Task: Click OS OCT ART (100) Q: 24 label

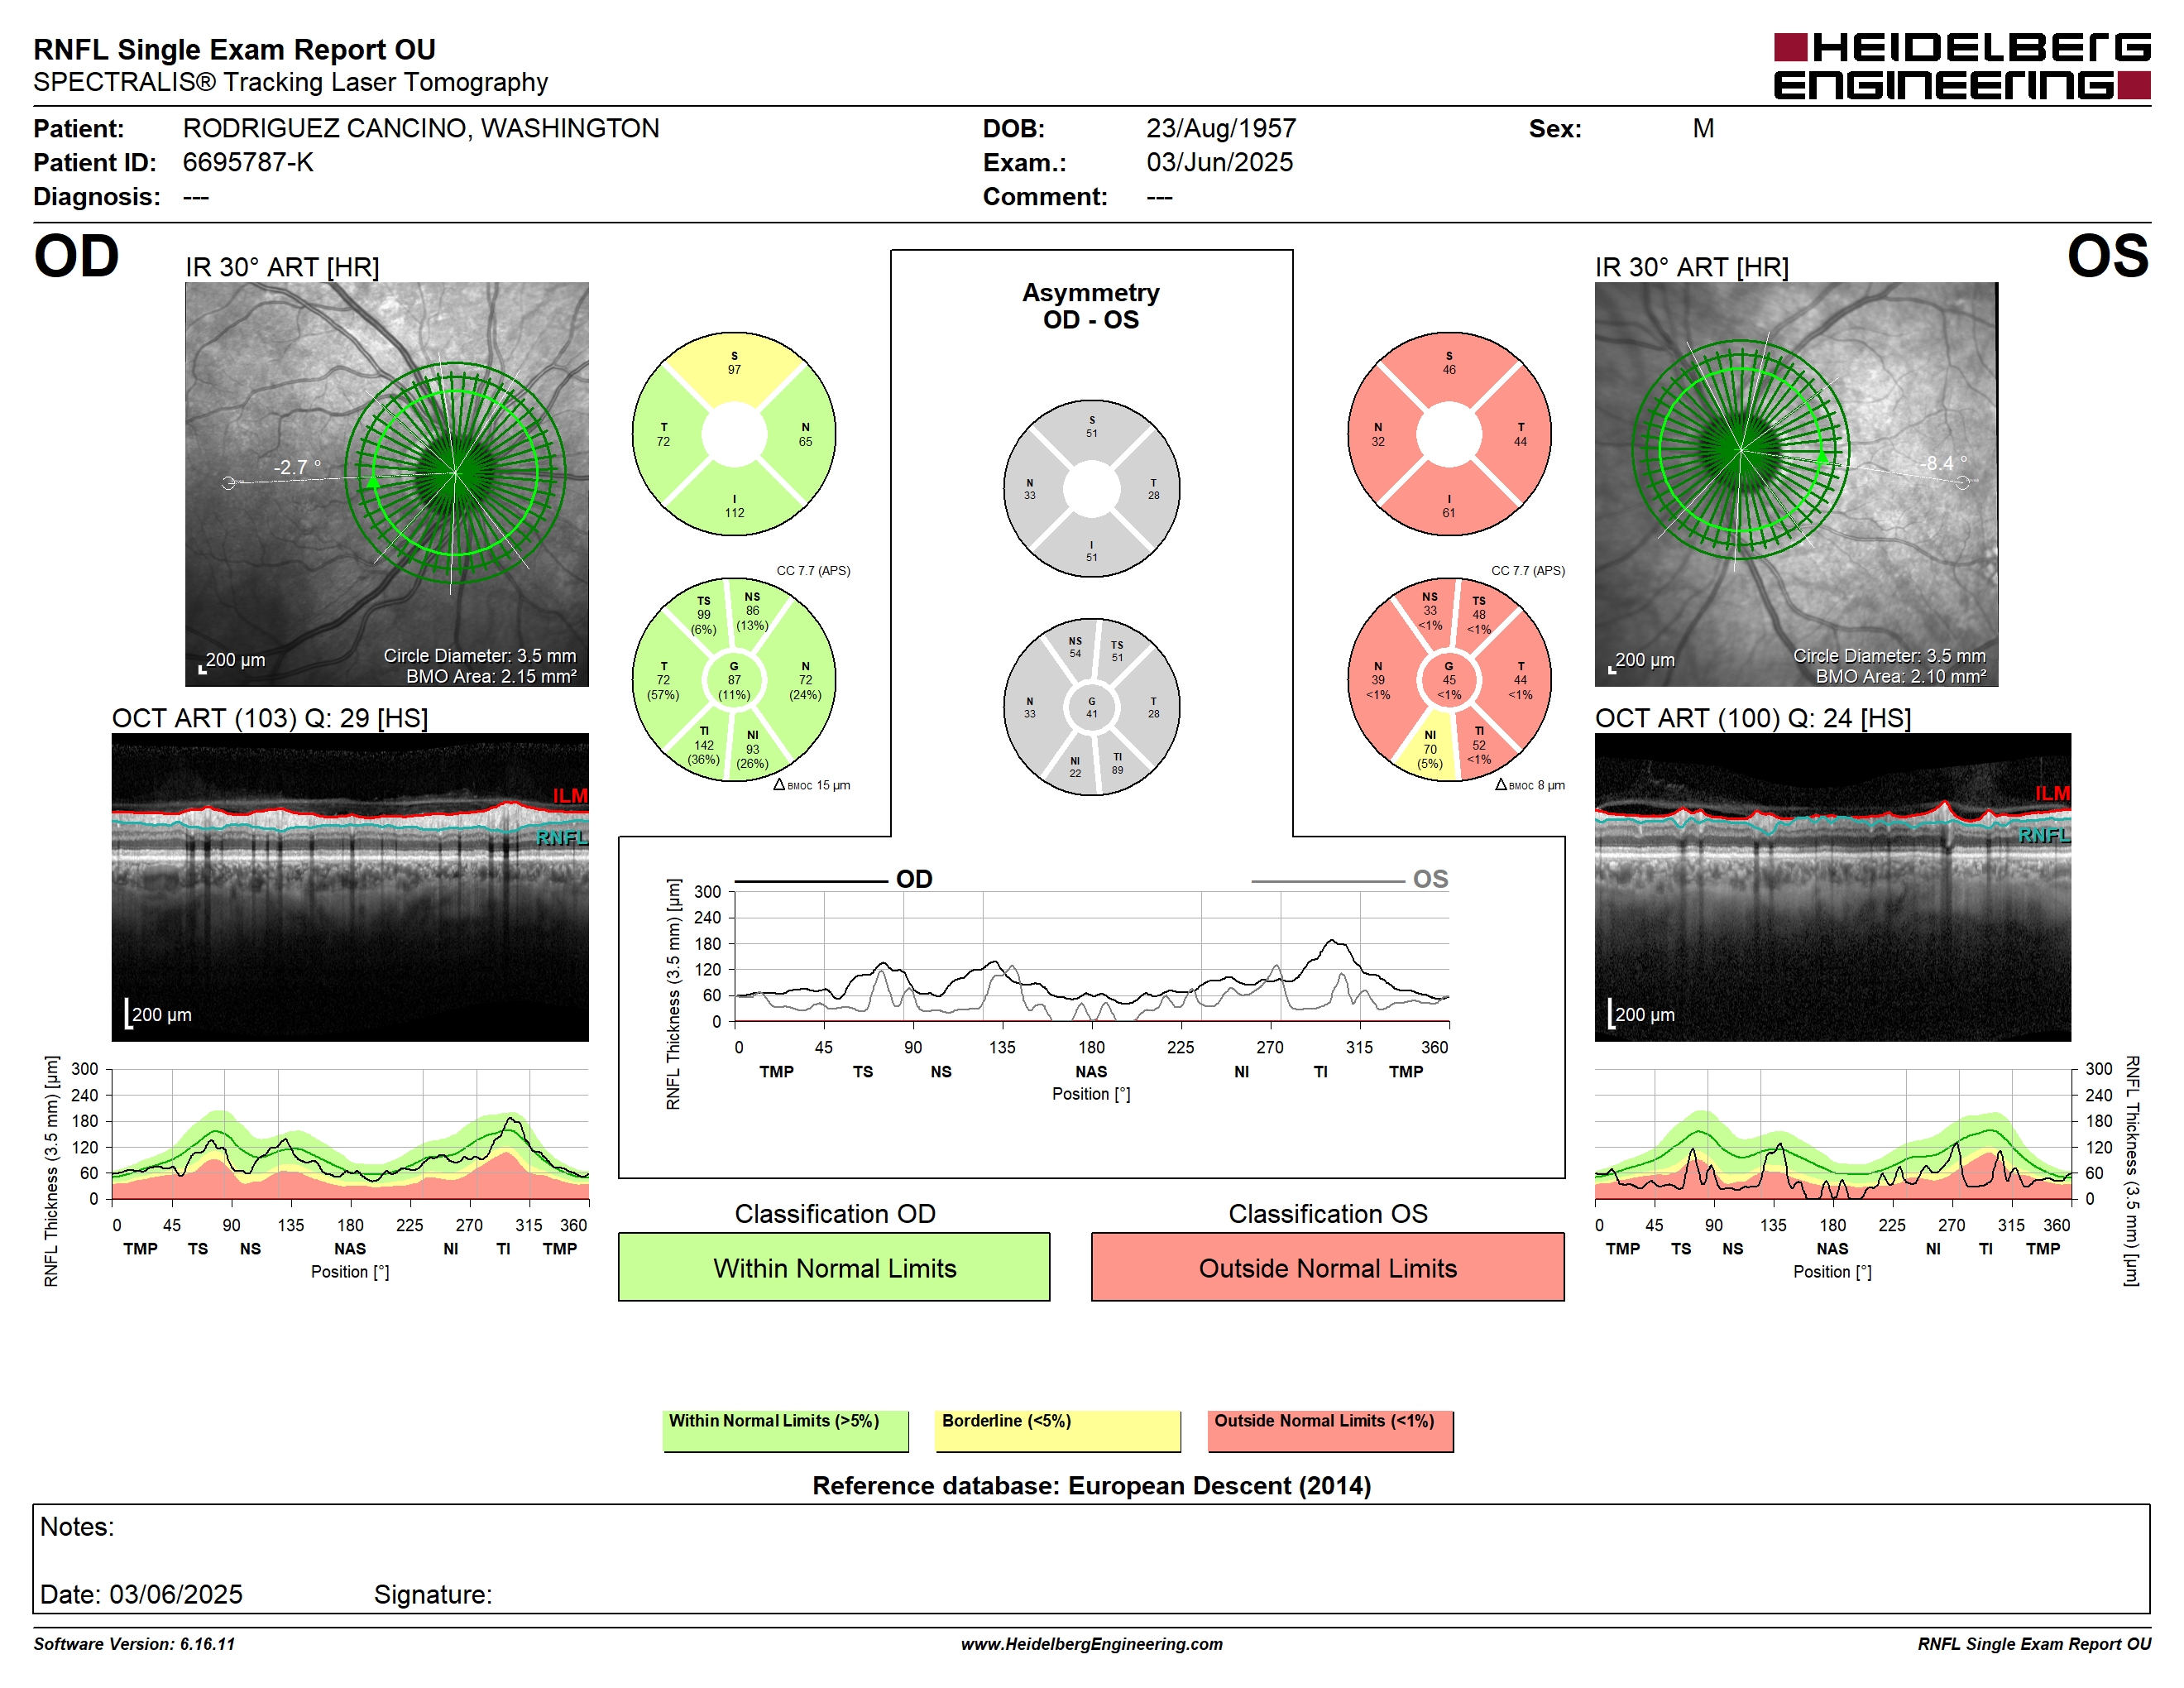Action: click(x=1752, y=718)
